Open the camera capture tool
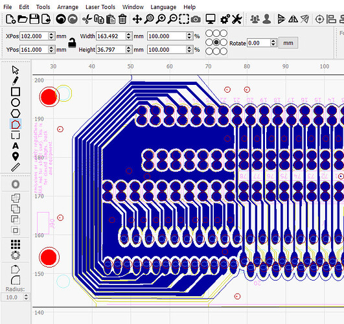 tap(196, 19)
